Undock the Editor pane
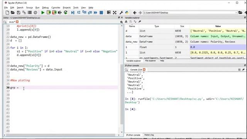 [119, 18]
